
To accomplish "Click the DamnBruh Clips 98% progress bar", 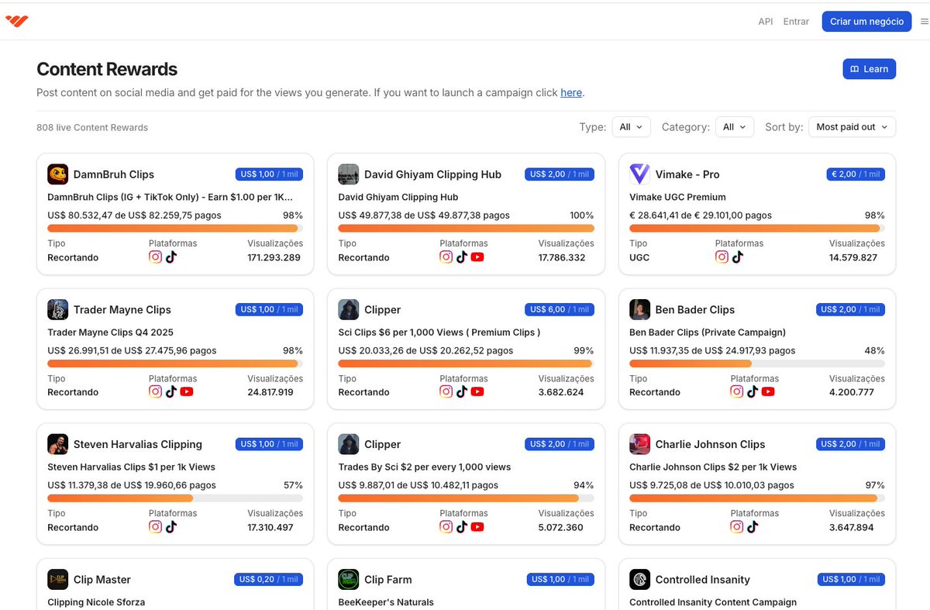I will pos(175,229).
